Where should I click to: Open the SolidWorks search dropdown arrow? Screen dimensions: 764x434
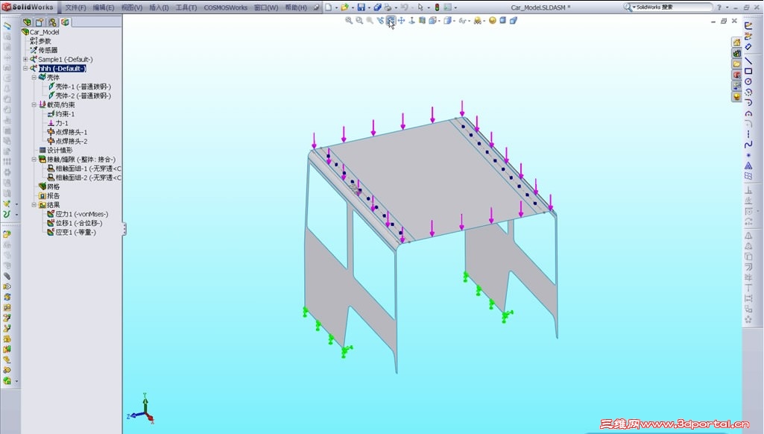point(634,7)
